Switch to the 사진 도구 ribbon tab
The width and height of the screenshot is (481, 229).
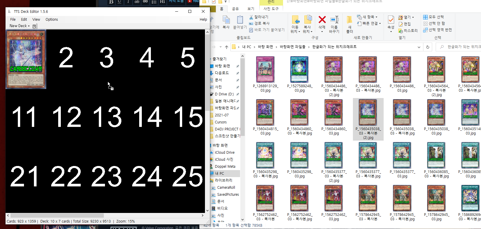tap(271, 9)
